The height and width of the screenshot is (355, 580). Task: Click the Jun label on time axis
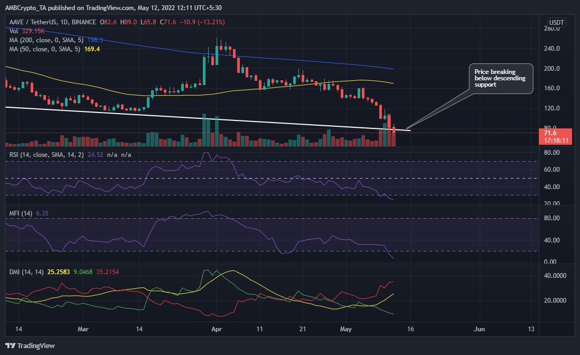click(x=479, y=329)
